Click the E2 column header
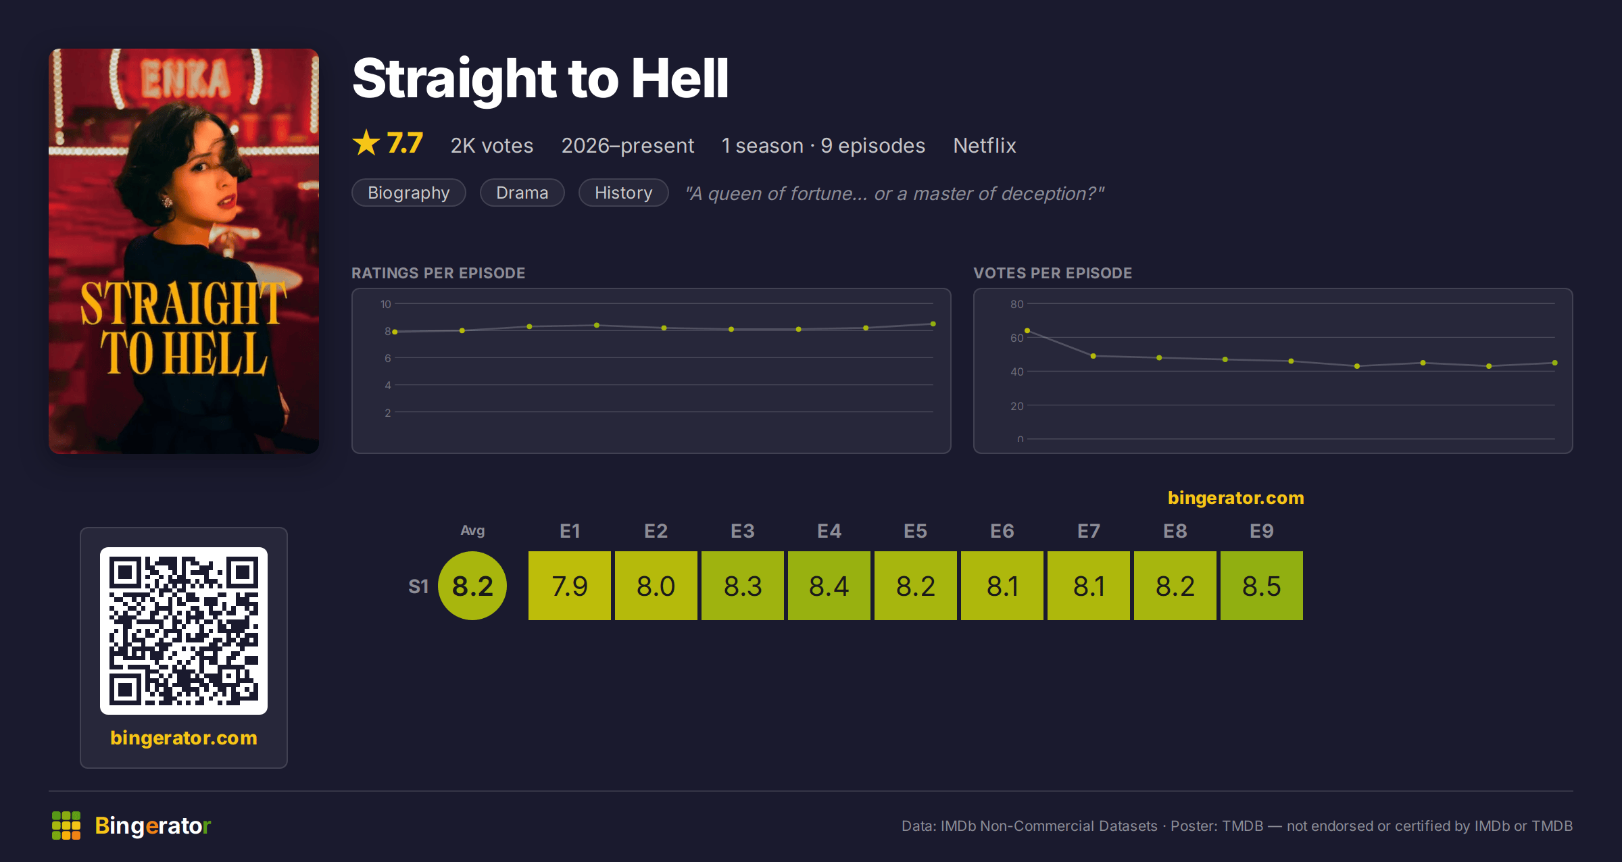This screenshot has width=1622, height=862. 656,531
